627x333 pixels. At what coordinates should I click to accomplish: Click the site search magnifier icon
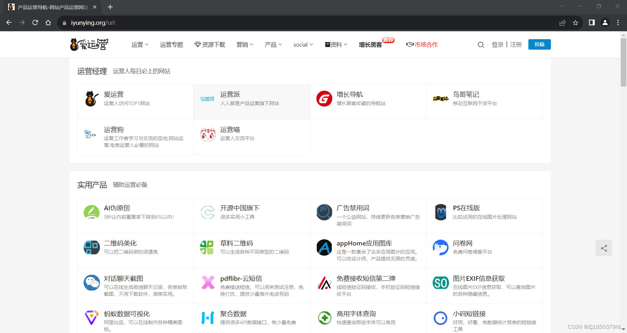481,45
